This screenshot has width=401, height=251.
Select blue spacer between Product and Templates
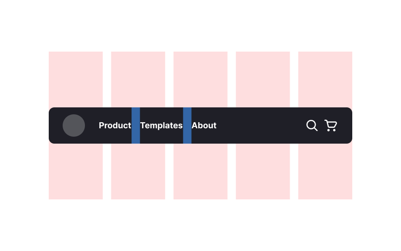click(x=136, y=125)
